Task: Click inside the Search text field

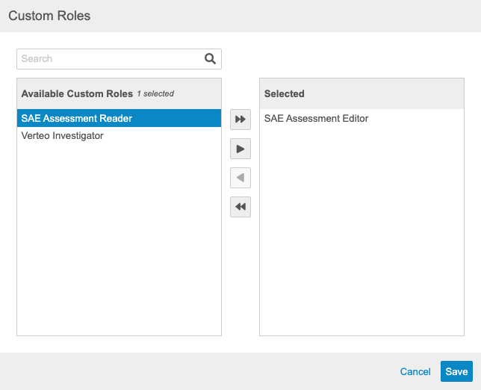Action: (x=110, y=59)
